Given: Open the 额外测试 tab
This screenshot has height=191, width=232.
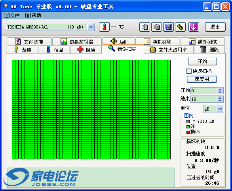Looking at the screenshot, I should [203, 42].
